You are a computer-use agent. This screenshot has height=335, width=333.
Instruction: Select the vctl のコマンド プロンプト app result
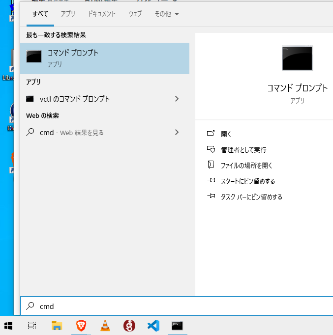pos(105,99)
